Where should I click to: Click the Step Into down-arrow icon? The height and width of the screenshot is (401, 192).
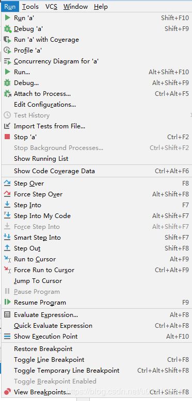(7, 205)
